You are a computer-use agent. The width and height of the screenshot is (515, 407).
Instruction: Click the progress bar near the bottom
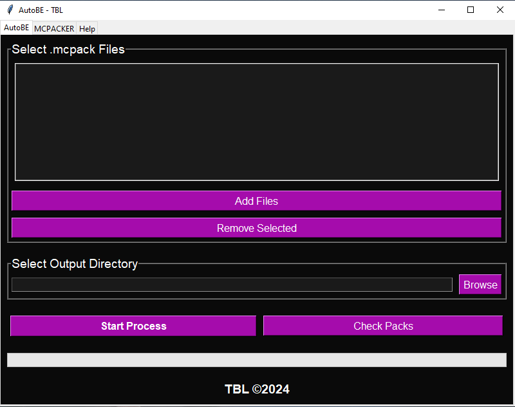(256, 360)
